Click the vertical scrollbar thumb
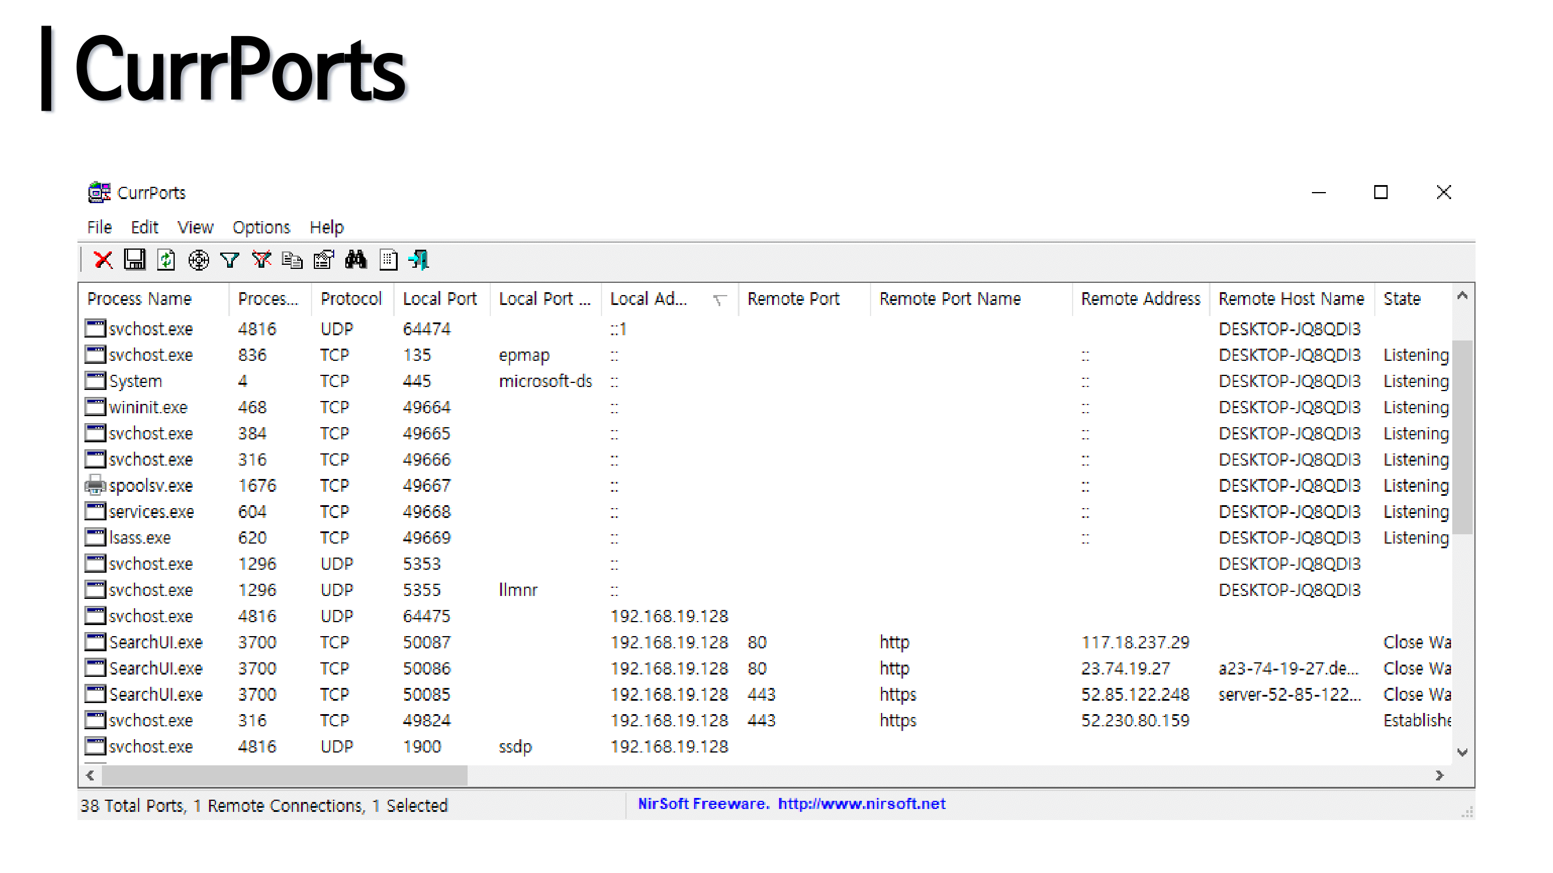This screenshot has height=873, width=1553. 1463,438
